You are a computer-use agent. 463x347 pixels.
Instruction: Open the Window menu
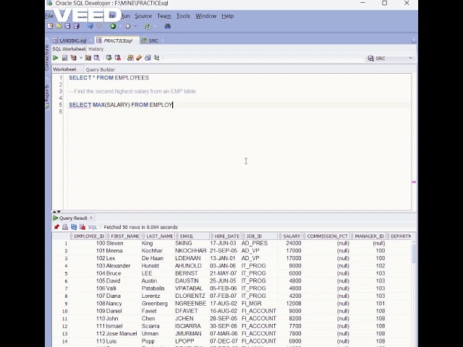205,16
